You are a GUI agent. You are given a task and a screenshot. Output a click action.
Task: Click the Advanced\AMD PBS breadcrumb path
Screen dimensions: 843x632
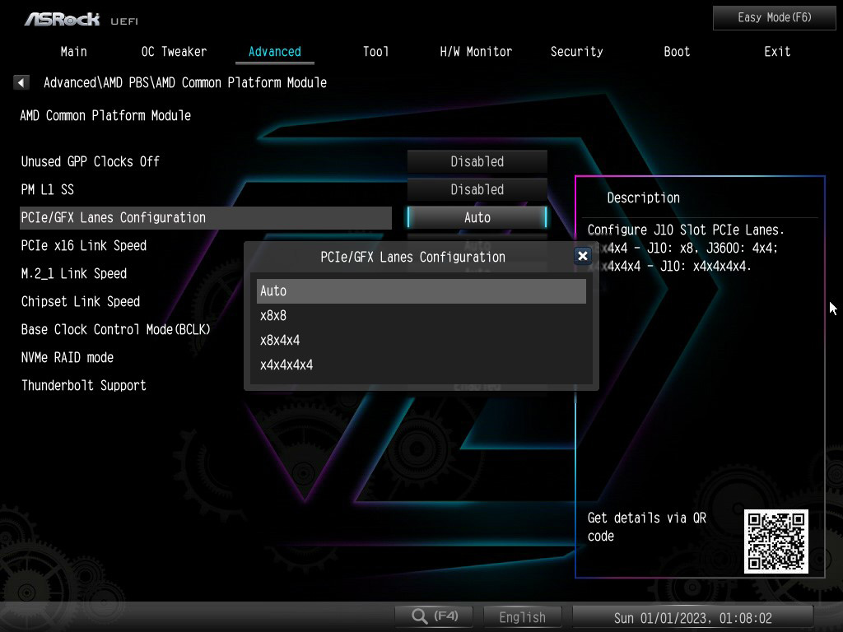pos(185,82)
